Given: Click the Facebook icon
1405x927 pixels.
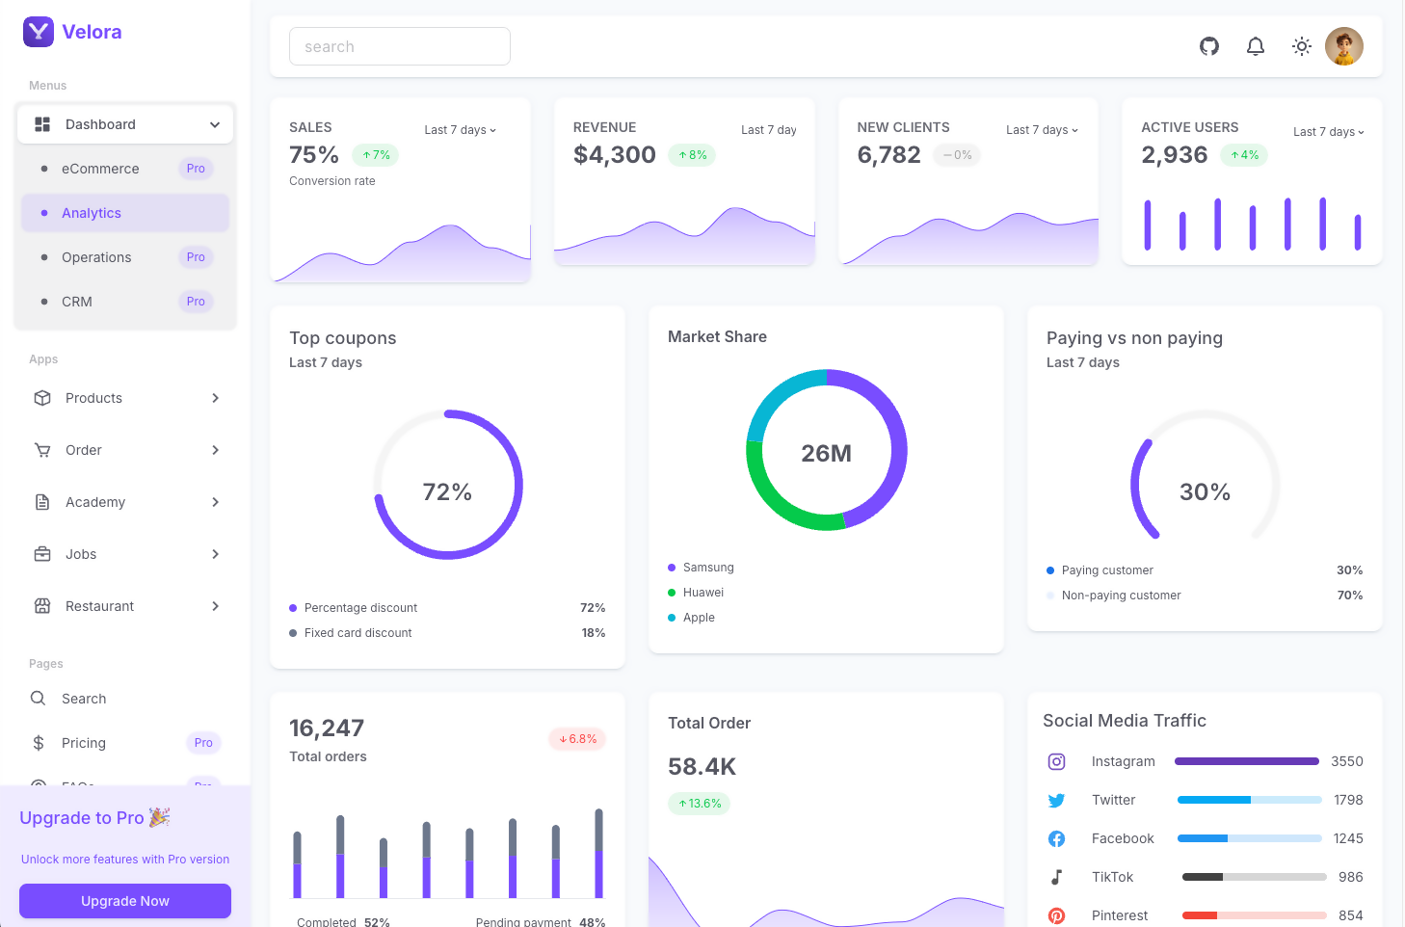Looking at the screenshot, I should coord(1057,838).
